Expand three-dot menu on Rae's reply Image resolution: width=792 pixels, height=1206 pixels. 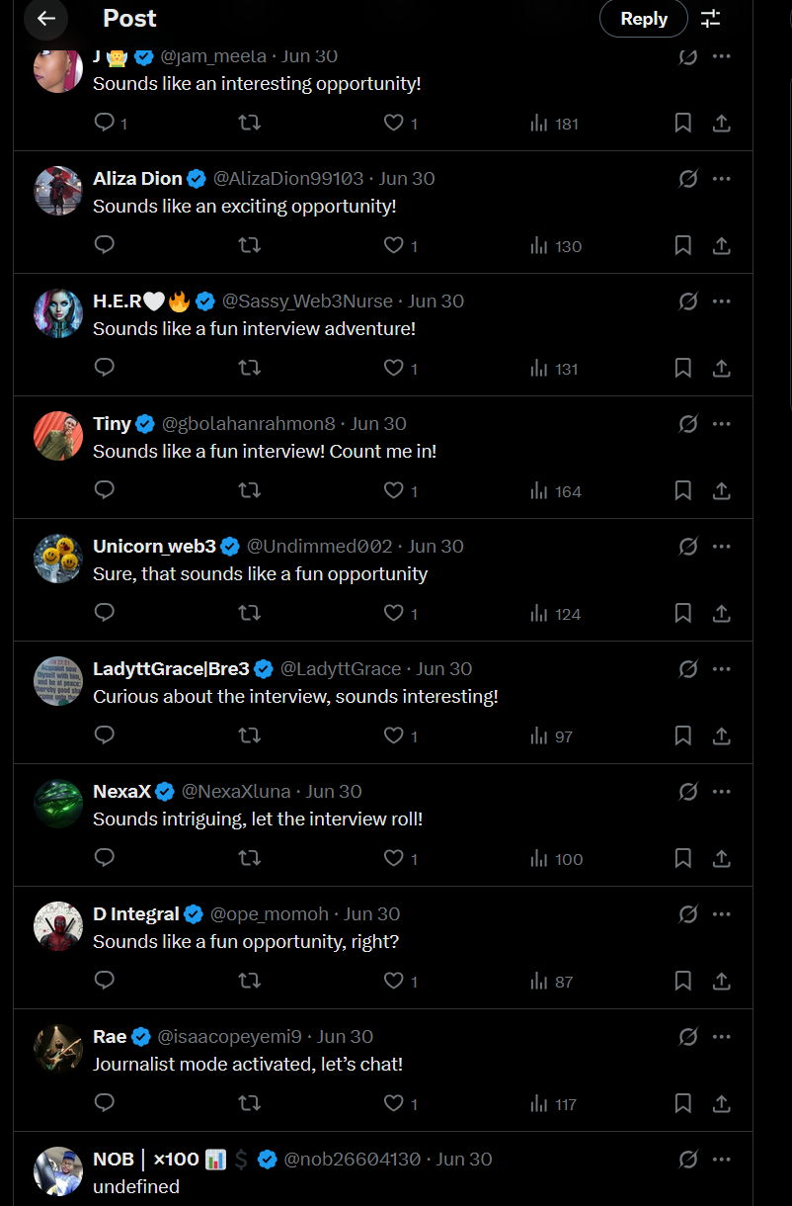click(722, 1036)
